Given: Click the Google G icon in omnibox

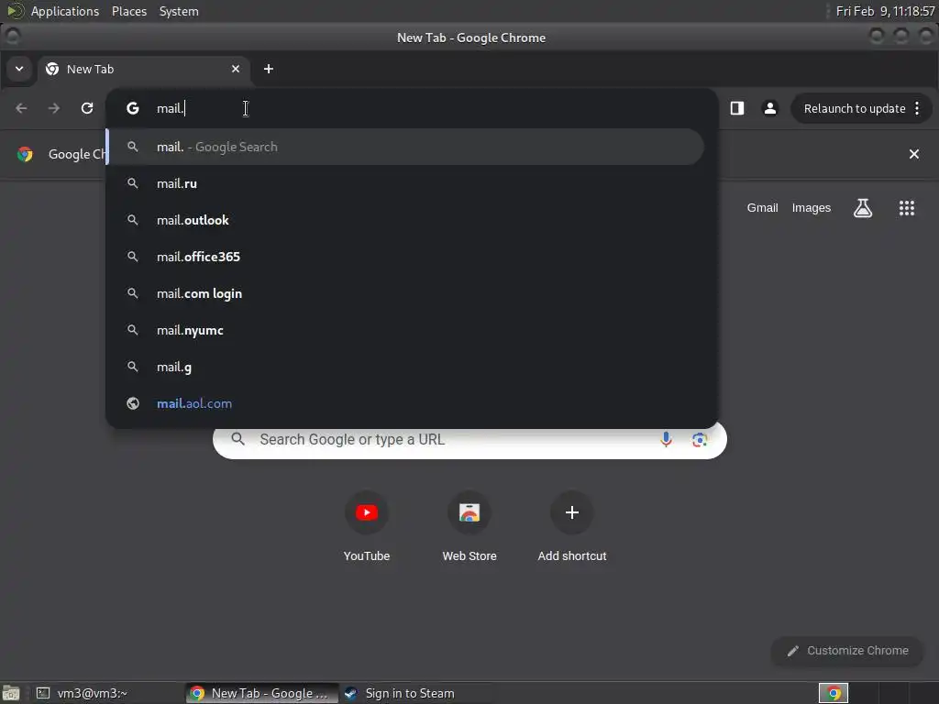Looking at the screenshot, I should click(133, 108).
